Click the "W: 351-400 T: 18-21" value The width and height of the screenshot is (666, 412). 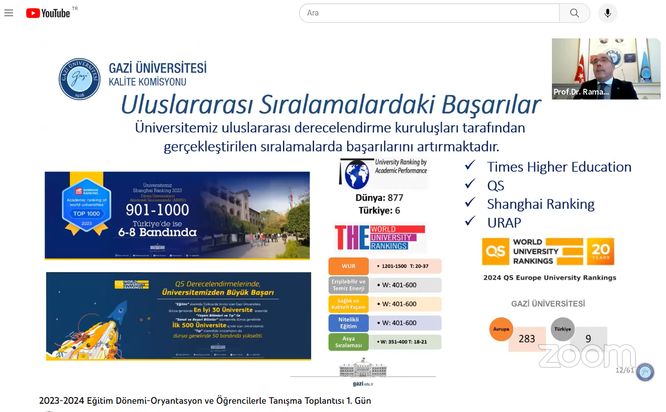[x=404, y=342]
